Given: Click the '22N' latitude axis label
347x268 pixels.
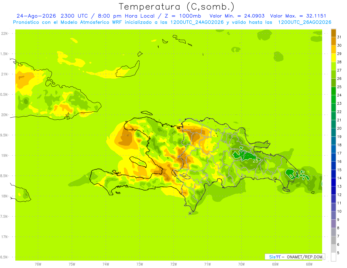Looking at the screenshot, I should click(4, 34).
